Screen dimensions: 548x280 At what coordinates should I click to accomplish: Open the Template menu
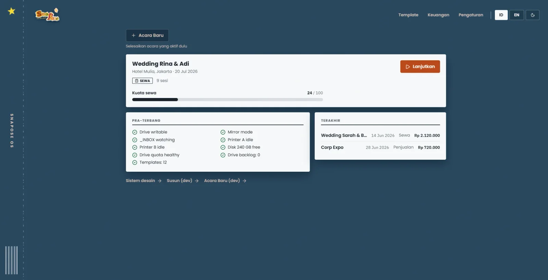pyautogui.click(x=408, y=15)
